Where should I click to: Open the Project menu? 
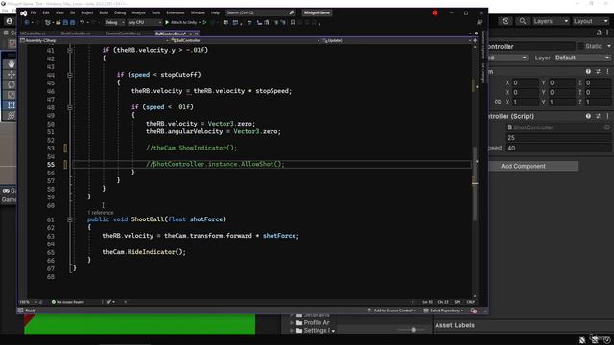[x=87, y=12]
